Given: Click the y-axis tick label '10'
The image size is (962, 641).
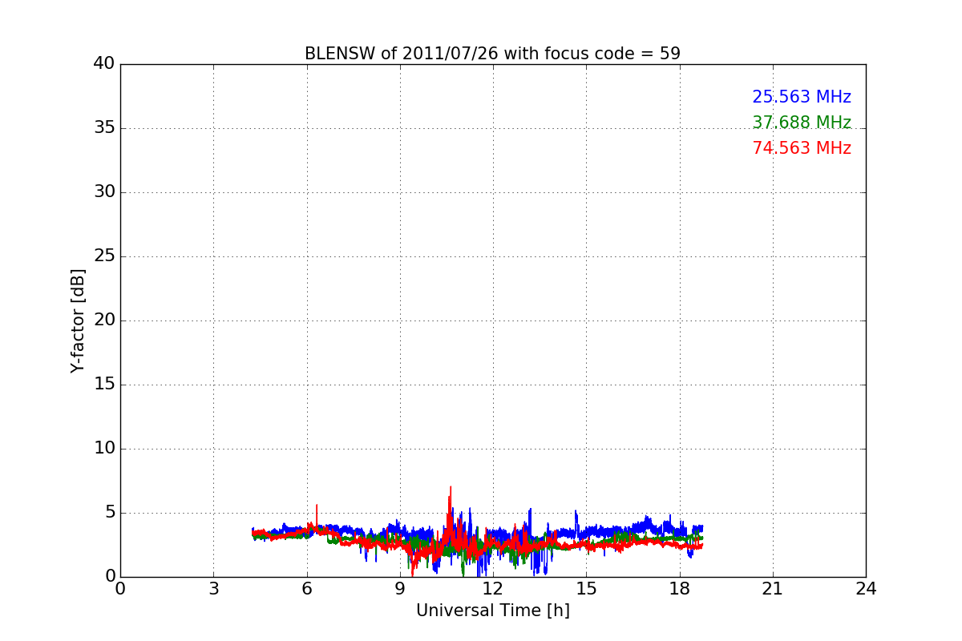Looking at the screenshot, I should [x=104, y=449].
